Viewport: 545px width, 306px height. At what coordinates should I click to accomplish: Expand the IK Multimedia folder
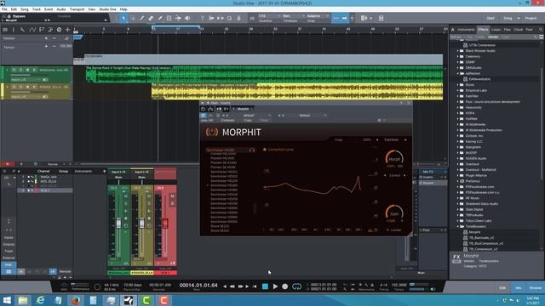coord(458,124)
